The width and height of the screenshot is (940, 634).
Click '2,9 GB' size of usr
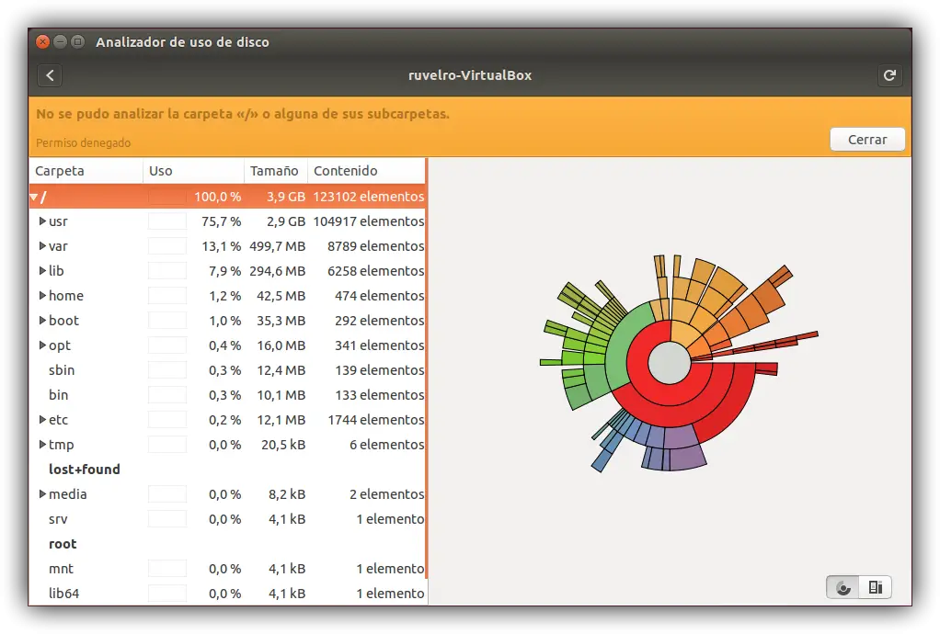(286, 221)
